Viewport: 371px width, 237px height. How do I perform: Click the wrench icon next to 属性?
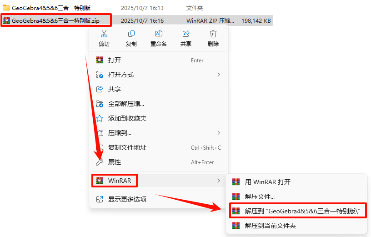(100, 162)
